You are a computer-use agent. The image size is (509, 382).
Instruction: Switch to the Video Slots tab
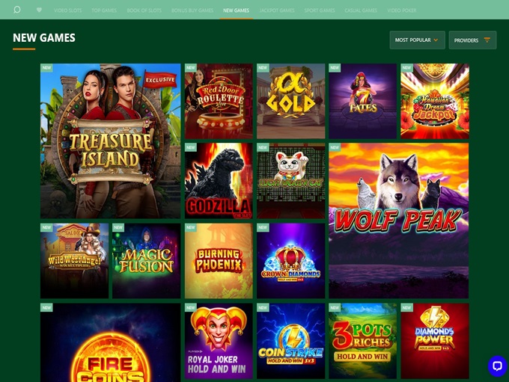[68, 10]
